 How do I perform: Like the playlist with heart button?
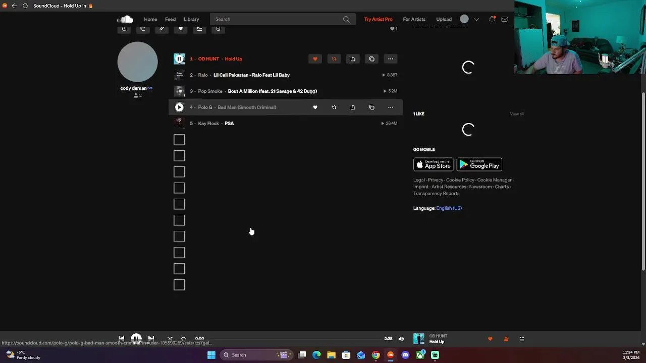click(x=181, y=29)
